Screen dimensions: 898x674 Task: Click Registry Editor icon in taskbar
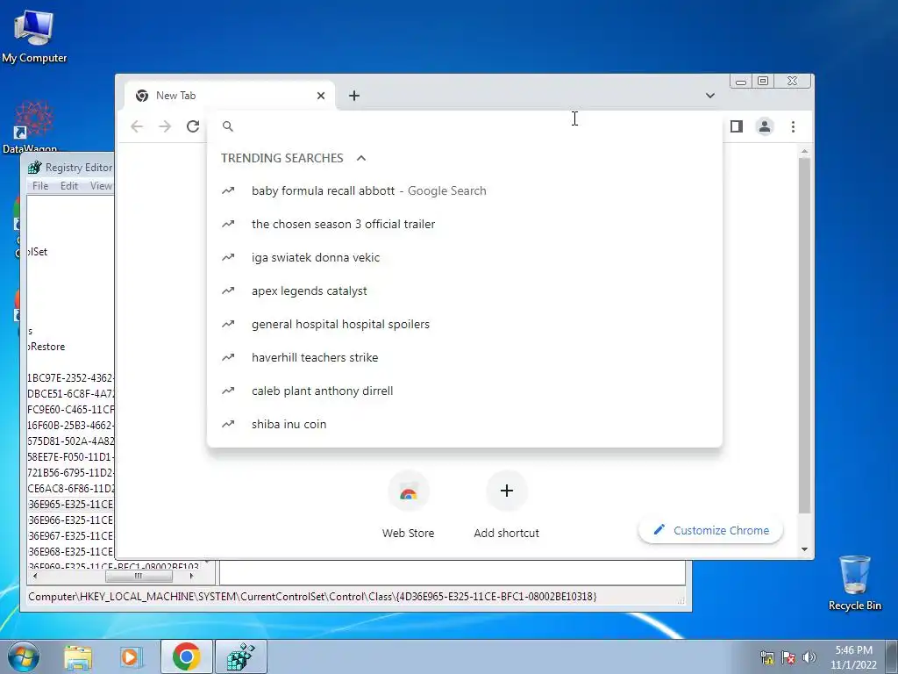coord(240,656)
